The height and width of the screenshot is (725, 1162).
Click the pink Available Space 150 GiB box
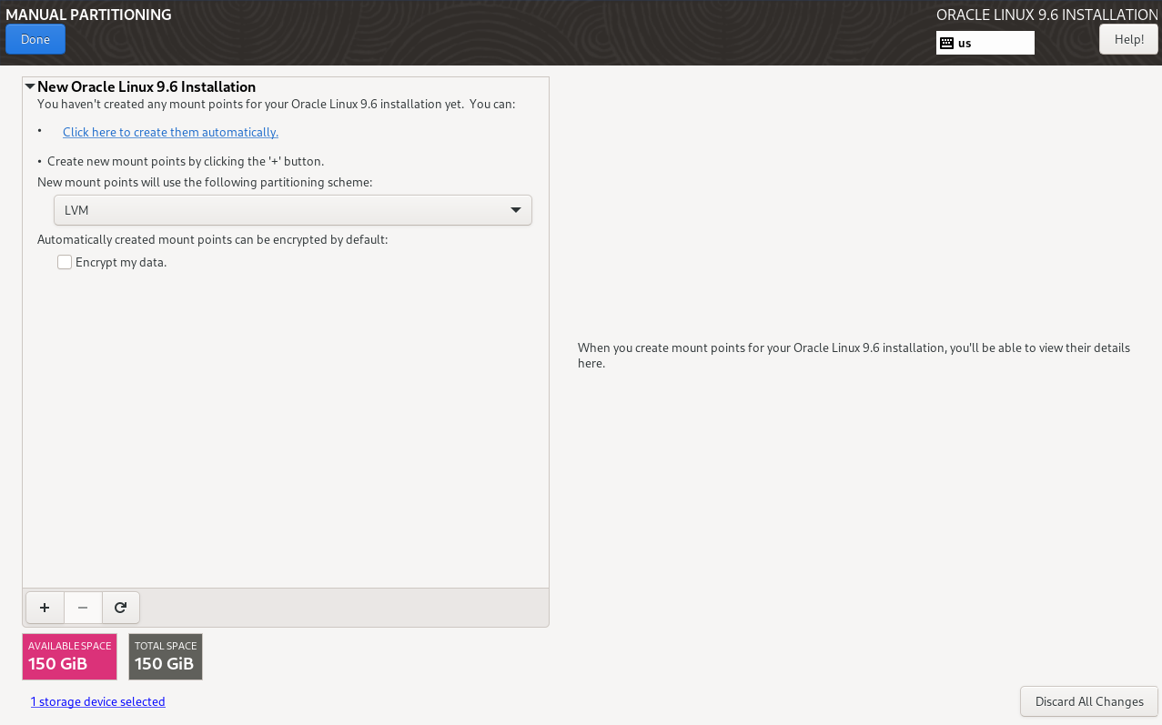[x=69, y=657]
